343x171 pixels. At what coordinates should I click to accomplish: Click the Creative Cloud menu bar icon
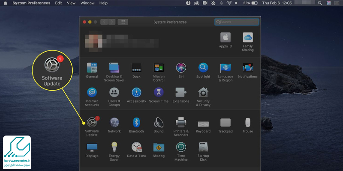[197, 3]
